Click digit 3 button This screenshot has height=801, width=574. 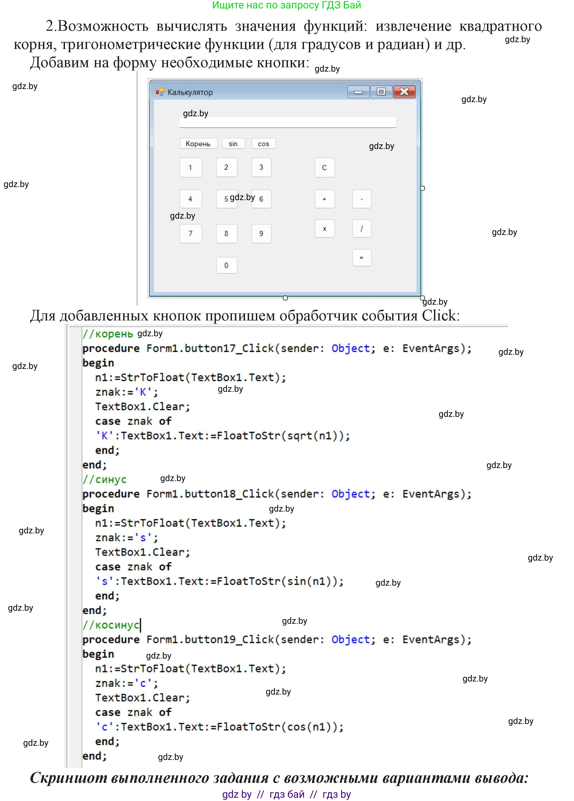261,167
